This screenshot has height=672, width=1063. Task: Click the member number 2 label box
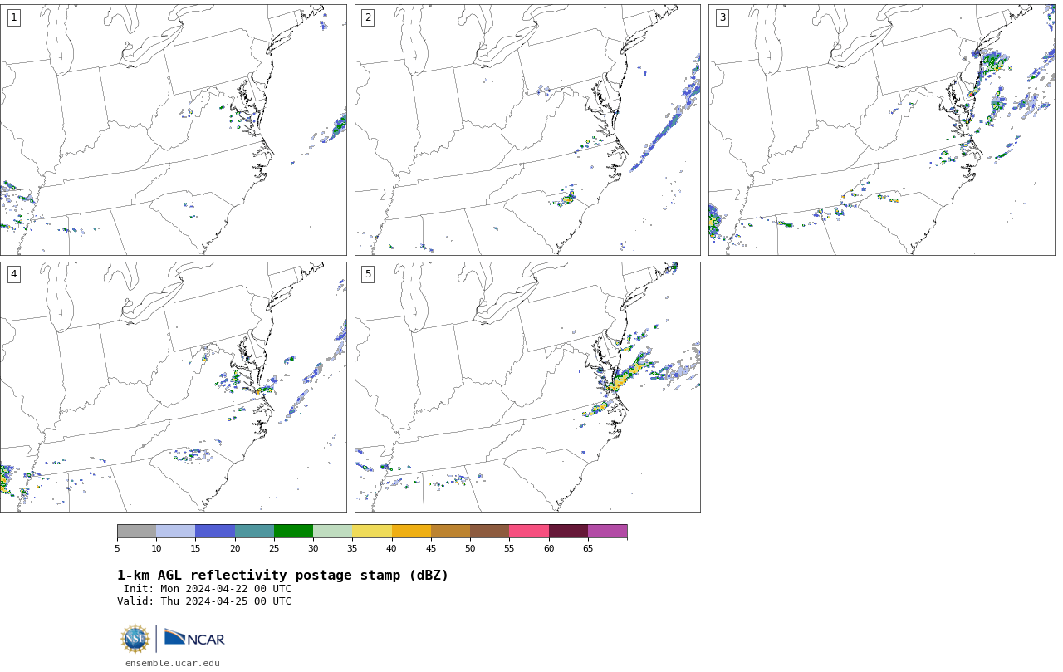pos(368,17)
